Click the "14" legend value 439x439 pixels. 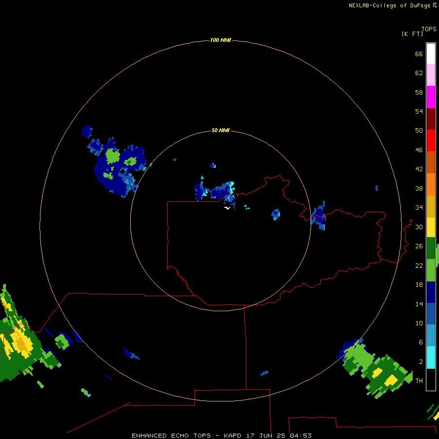click(419, 304)
